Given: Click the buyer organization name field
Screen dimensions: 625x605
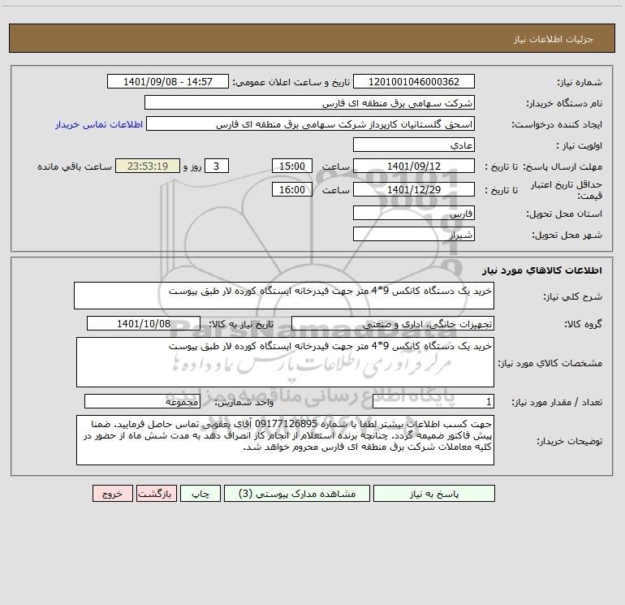Looking at the screenshot, I should coord(309,103).
